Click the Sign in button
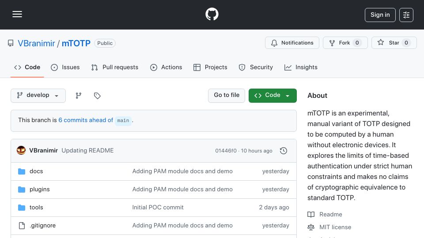The height and width of the screenshot is (238, 424). (x=380, y=15)
